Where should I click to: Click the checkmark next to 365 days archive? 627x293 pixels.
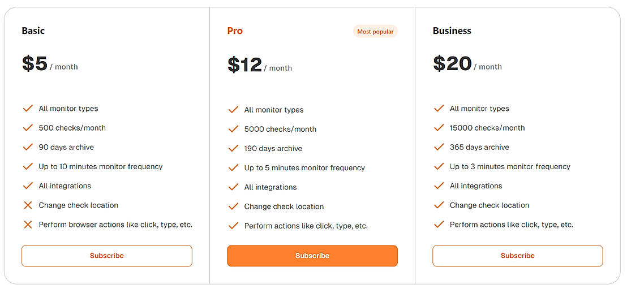click(x=439, y=147)
